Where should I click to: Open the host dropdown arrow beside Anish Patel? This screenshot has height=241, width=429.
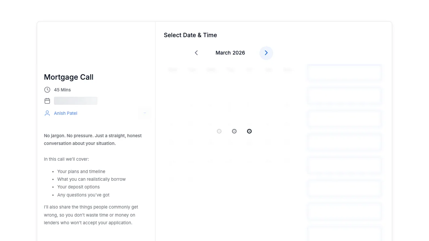click(145, 113)
